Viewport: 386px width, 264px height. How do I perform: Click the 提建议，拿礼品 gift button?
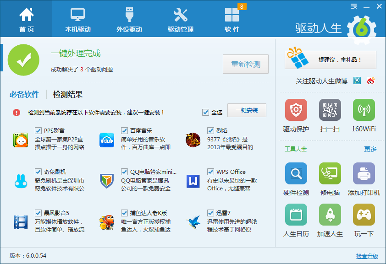[x=331, y=59]
